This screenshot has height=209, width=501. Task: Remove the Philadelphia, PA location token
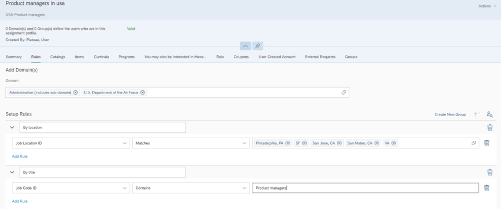(x=287, y=143)
